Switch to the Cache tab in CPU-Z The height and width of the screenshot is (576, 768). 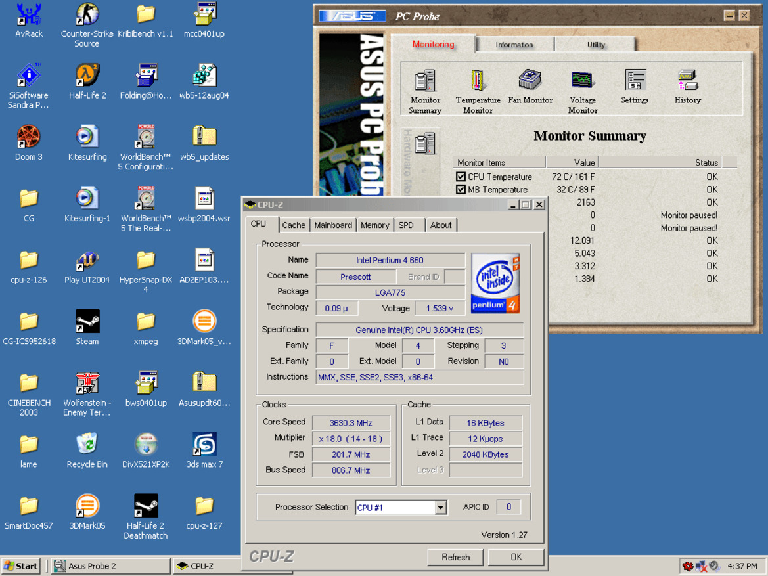(x=294, y=225)
